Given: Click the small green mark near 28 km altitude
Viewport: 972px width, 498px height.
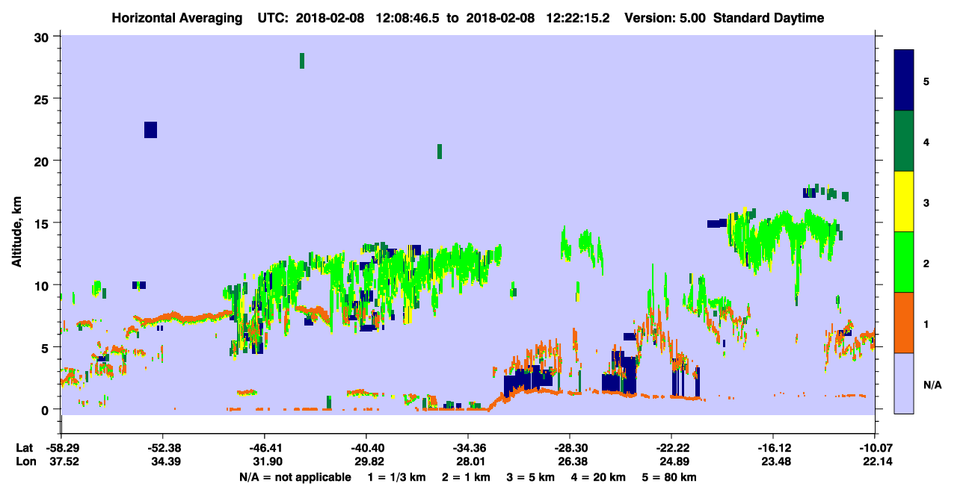Looking at the screenshot, I should pyautogui.click(x=302, y=60).
